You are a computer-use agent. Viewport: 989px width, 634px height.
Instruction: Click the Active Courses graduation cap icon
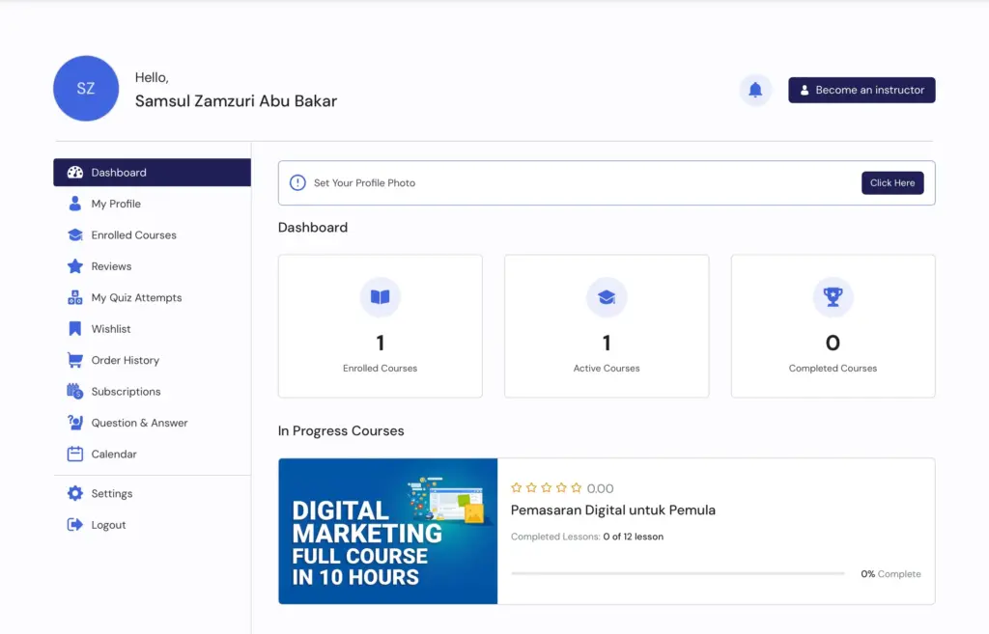click(x=607, y=297)
